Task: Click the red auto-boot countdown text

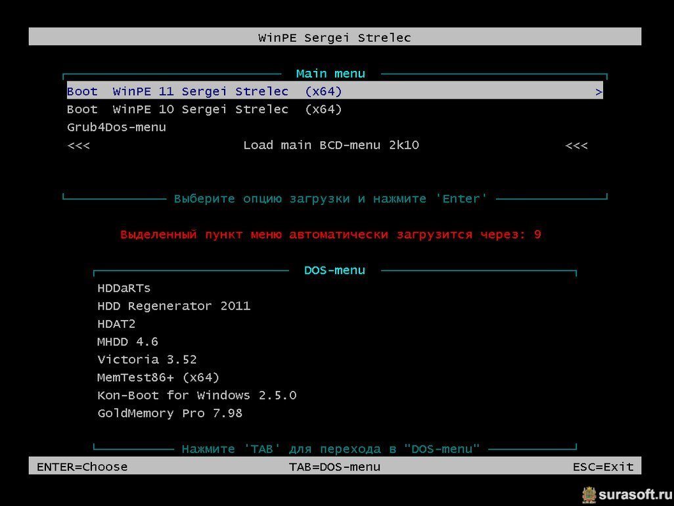Action: 330,235
